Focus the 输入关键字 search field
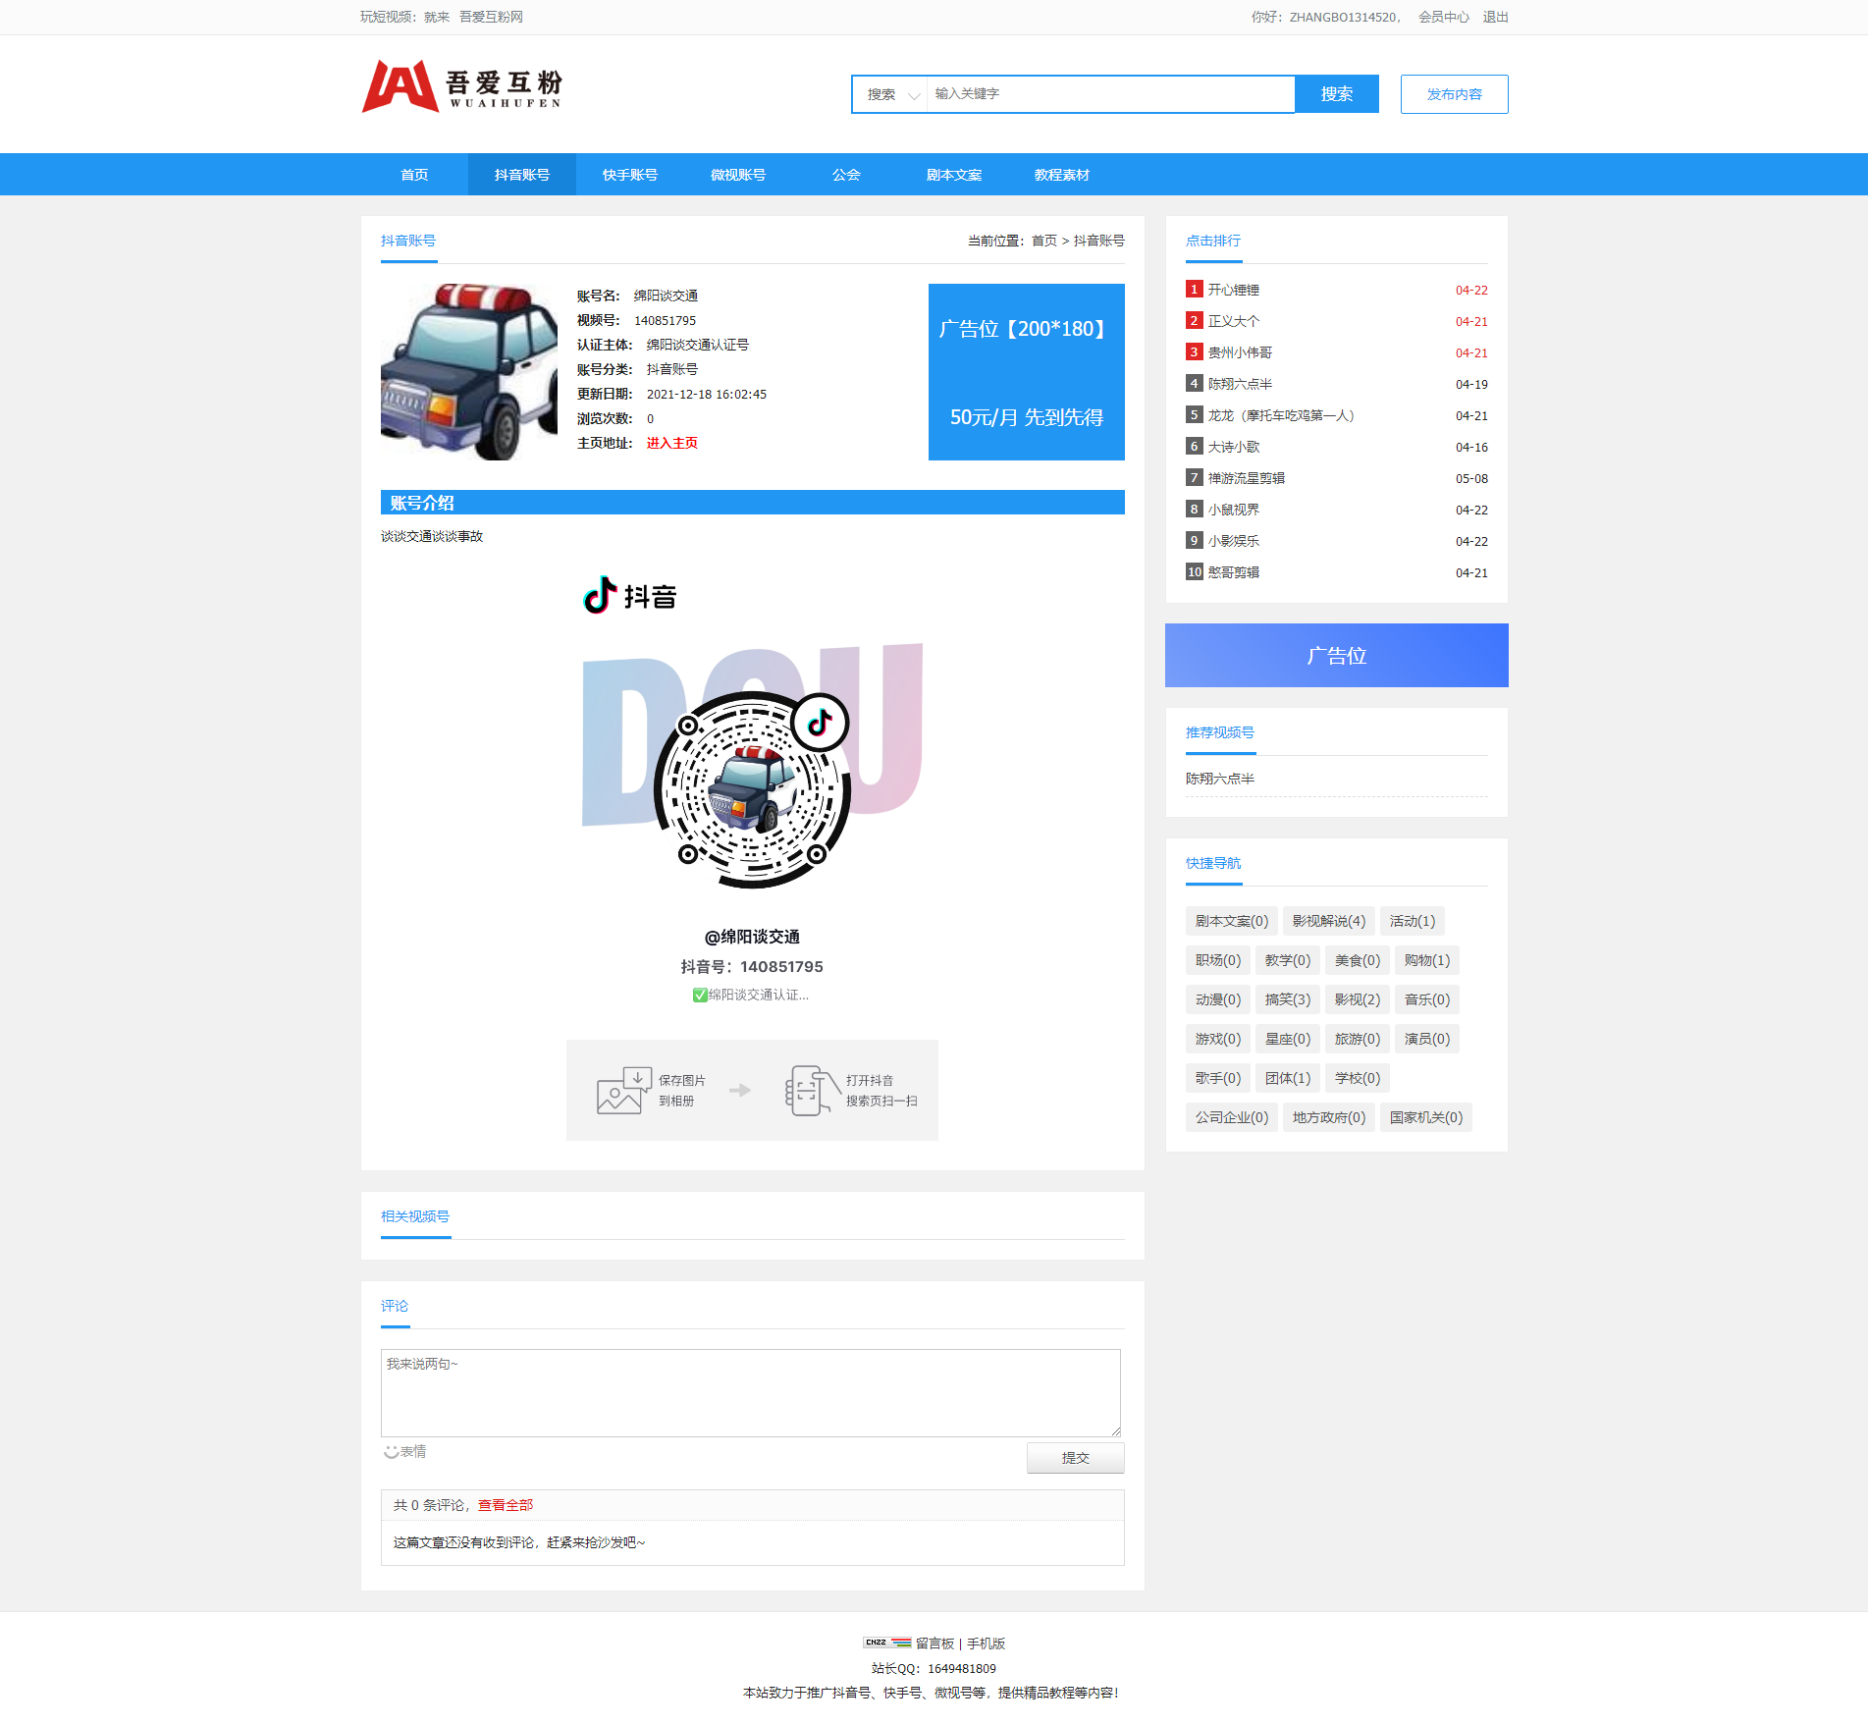The width and height of the screenshot is (1868, 1725). (1110, 94)
